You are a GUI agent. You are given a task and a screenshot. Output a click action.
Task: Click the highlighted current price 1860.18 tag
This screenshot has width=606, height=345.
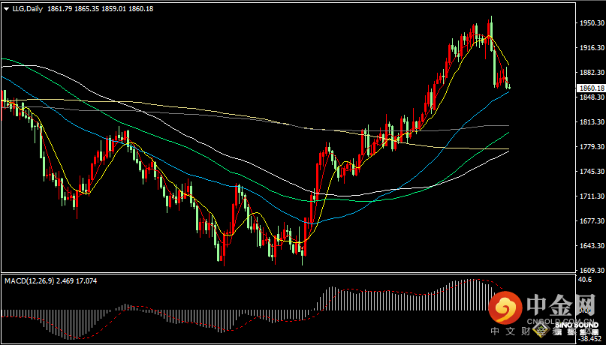point(590,88)
